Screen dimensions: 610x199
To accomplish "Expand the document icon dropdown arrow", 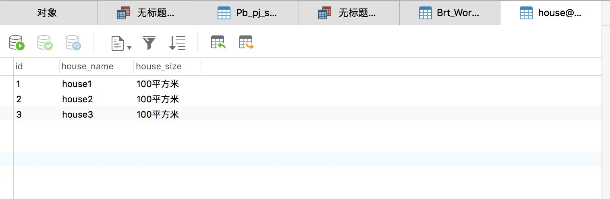I will (129, 48).
